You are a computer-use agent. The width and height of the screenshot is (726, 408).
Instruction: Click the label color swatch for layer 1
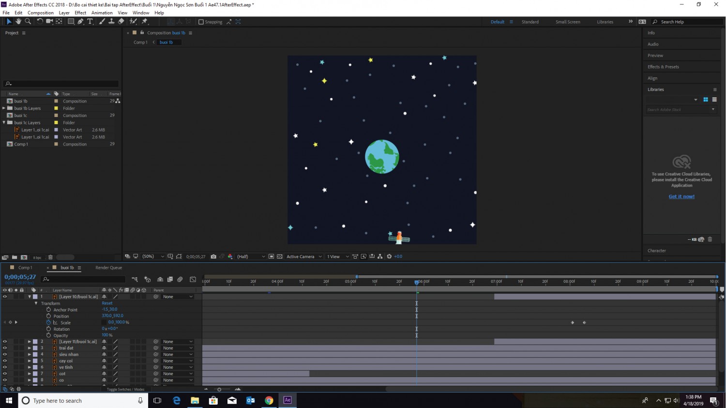35,297
